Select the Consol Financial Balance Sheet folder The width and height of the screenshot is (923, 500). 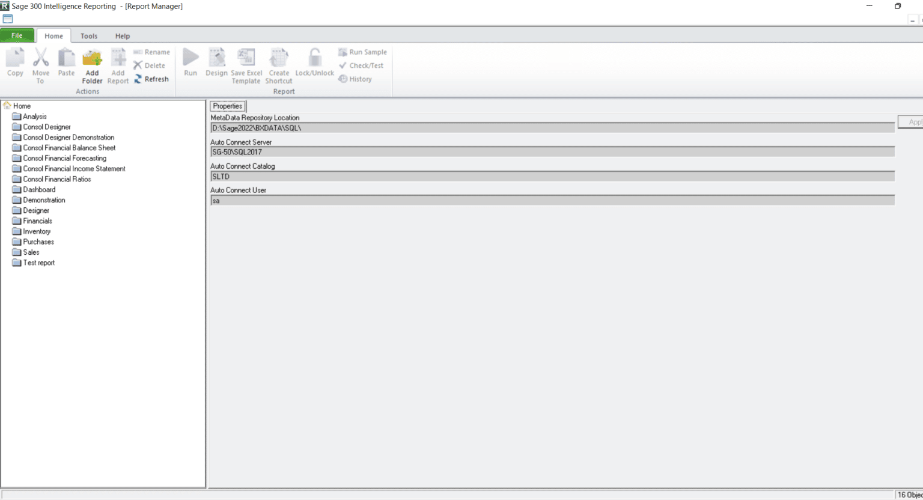tap(69, 147)
